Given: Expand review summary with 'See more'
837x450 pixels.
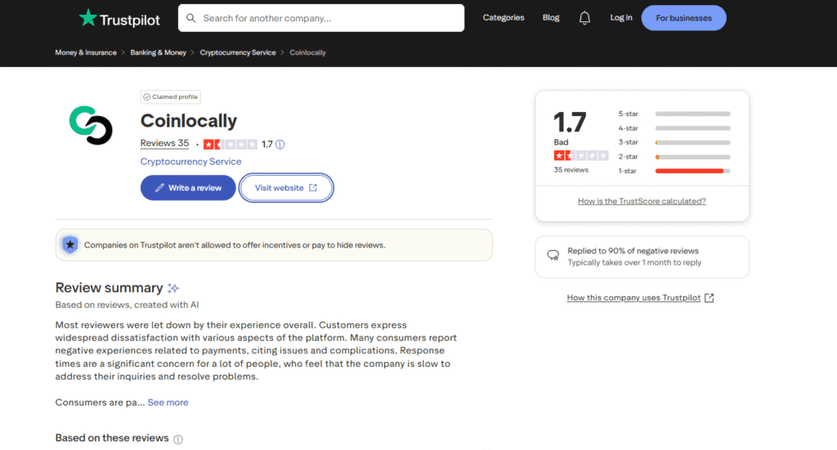Looking at the screenshot, I should click(x=168, y=403).
